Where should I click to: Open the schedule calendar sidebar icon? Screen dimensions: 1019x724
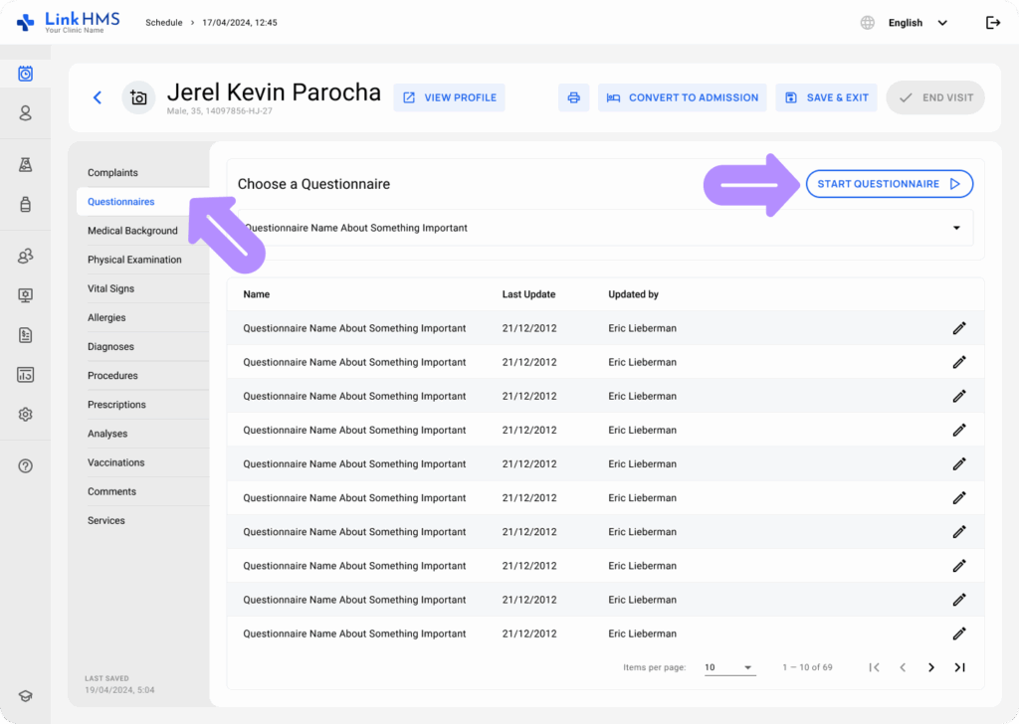point(26,74)
